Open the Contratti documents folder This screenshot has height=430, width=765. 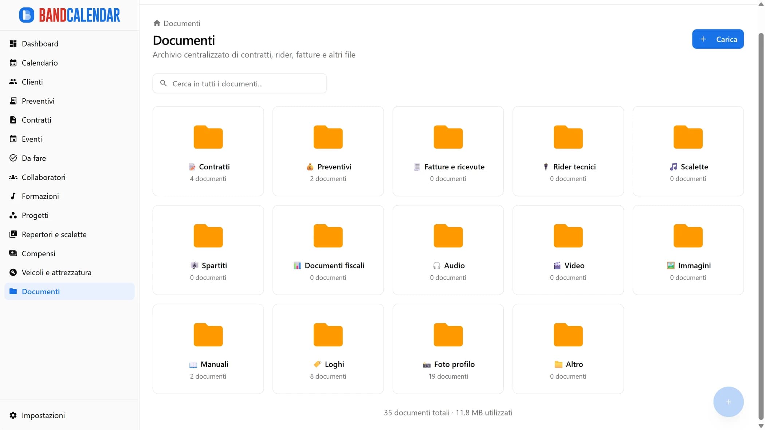pyautogui.click(x=208, y=151)
